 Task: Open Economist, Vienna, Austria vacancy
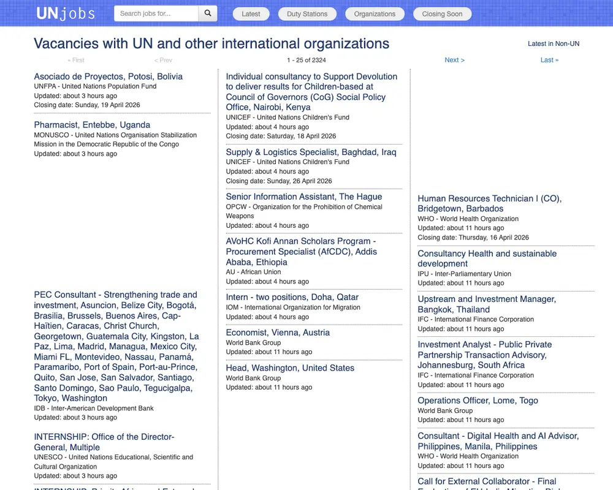[278, 333]
